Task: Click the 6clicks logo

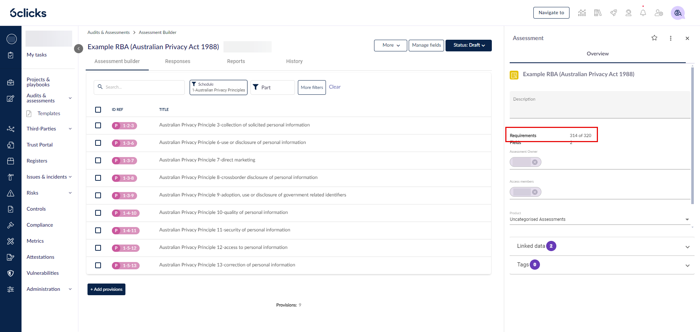Action: click(x=28, y=13)
